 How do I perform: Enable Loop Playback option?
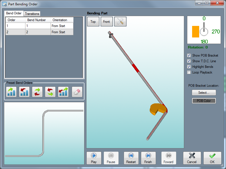click(189, 72)
